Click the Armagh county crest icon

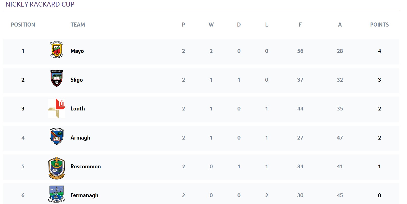tap(57, 137)
